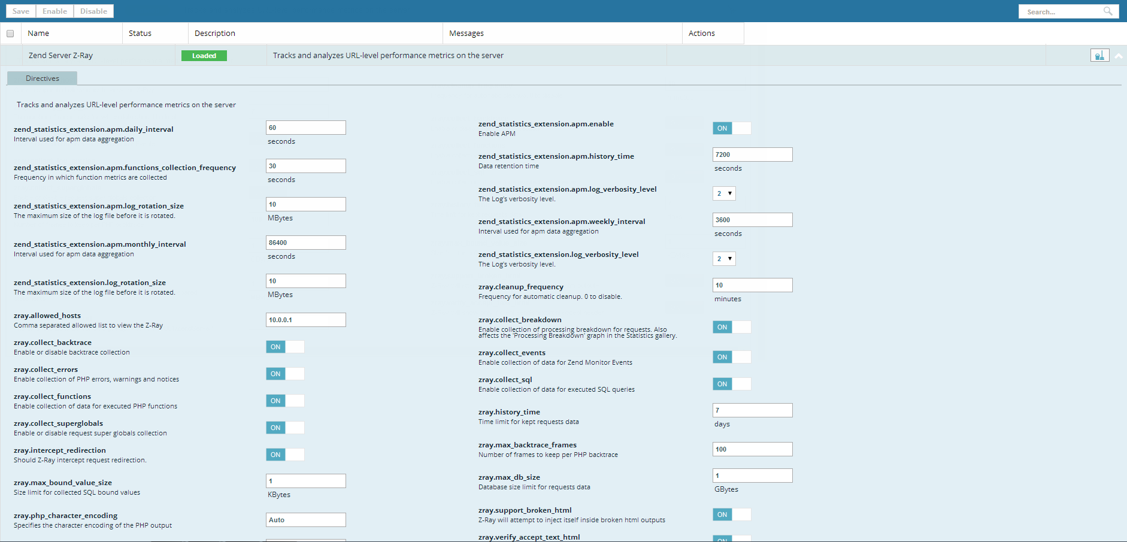This screenshot has width=1127, height=542.
Task: Sort by the Status column header
Action: point(140,34)
